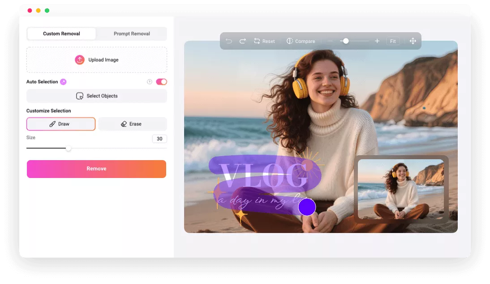This screenshot has height=284, width=490.
Task: Click the Redo icon in the canvas toolbar
Action: pos(242,41)
